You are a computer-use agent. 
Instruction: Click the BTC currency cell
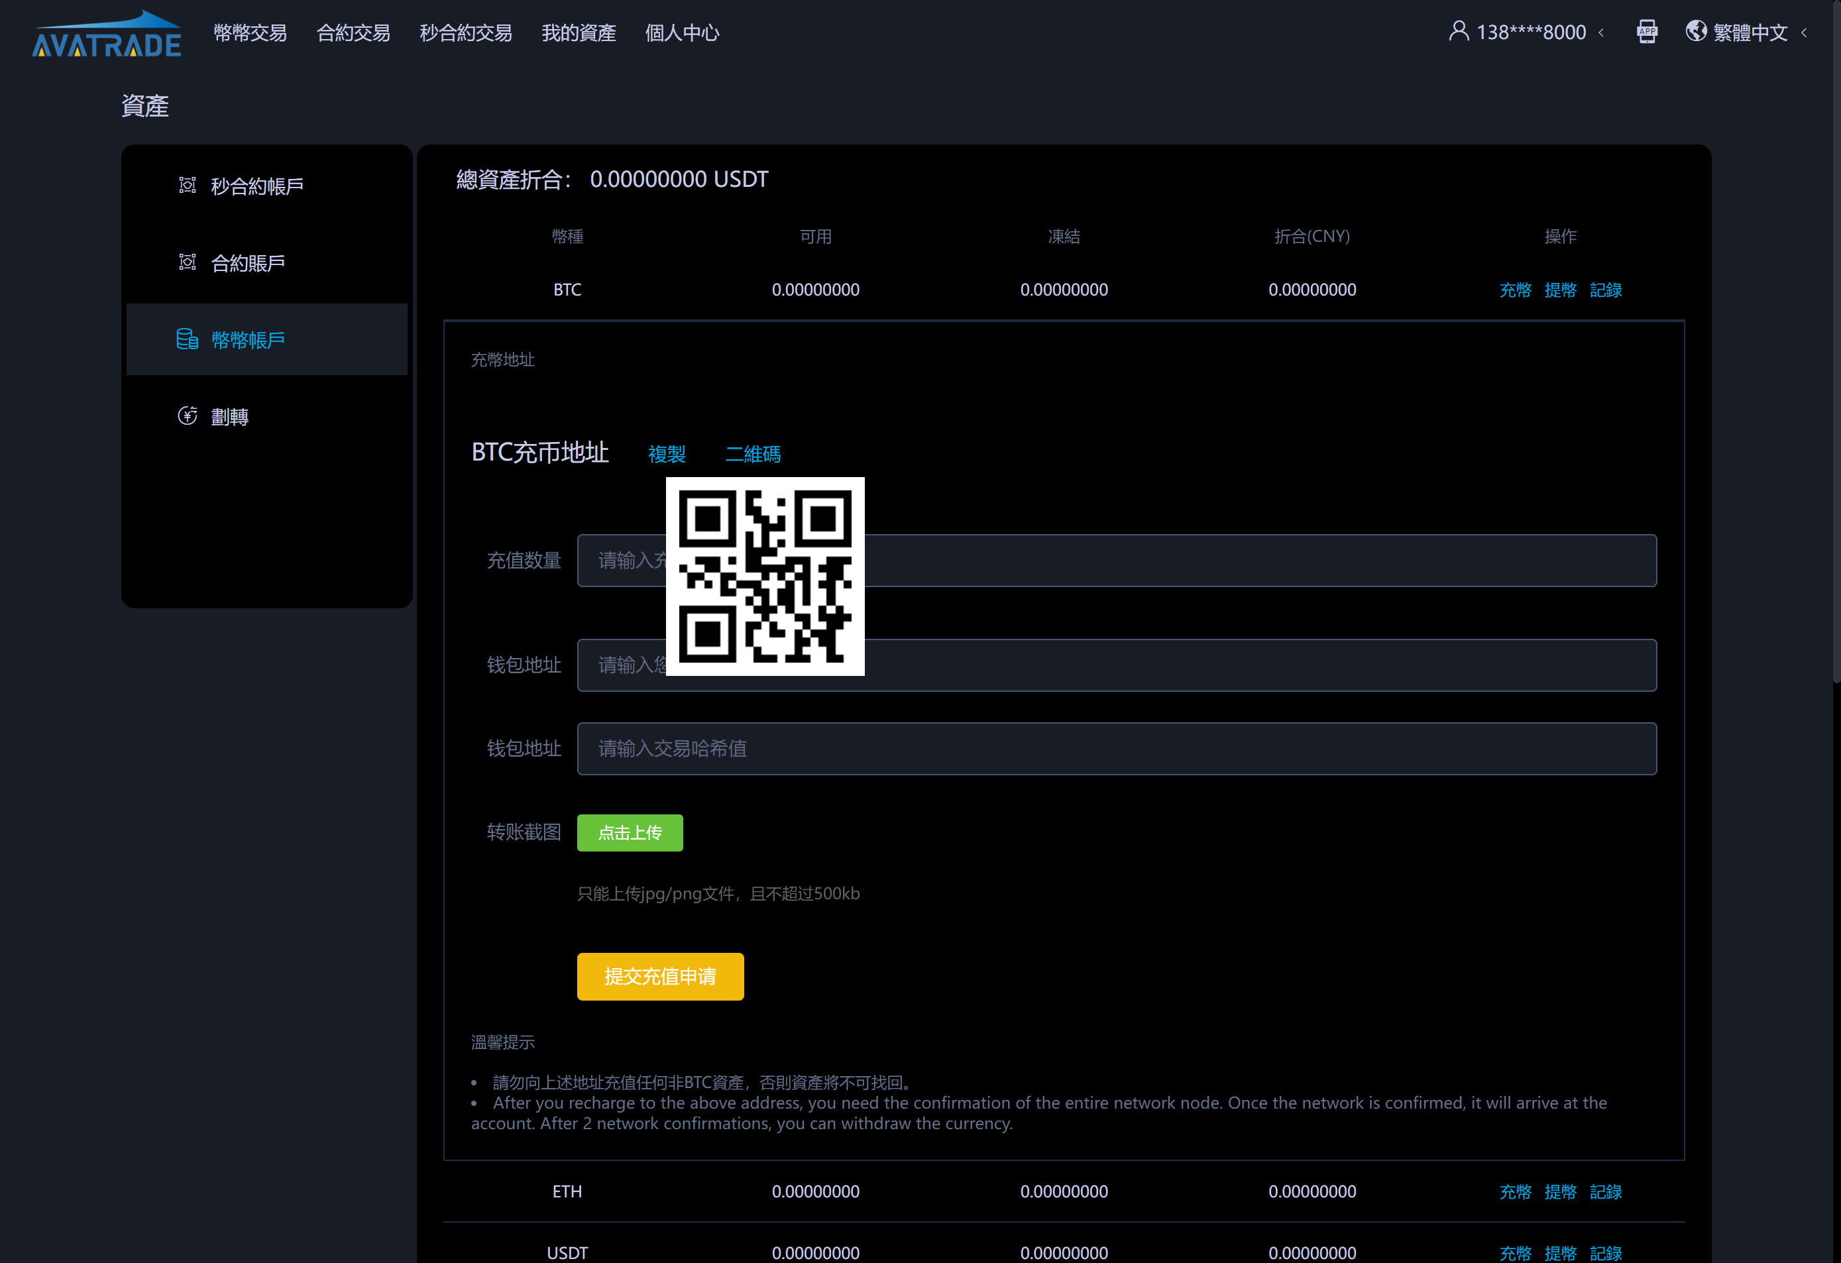567,290
